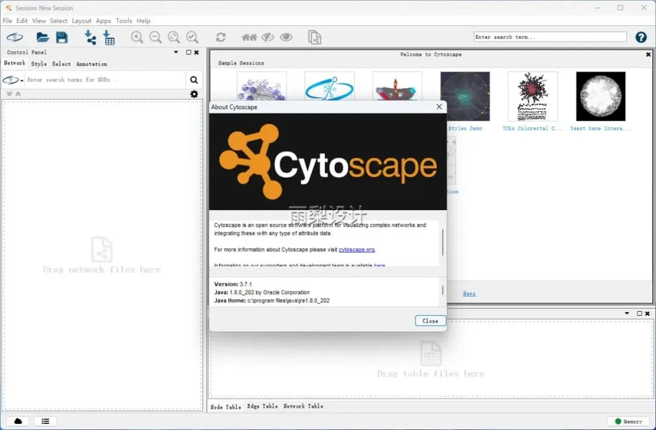This screenshot has width=656, height=430.
Task: Switch to the Annotation tab
Action: click(92, 64)
